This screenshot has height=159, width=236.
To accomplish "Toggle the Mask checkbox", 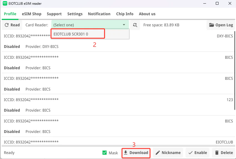I will pyautogui.click(x=105, y=153).
